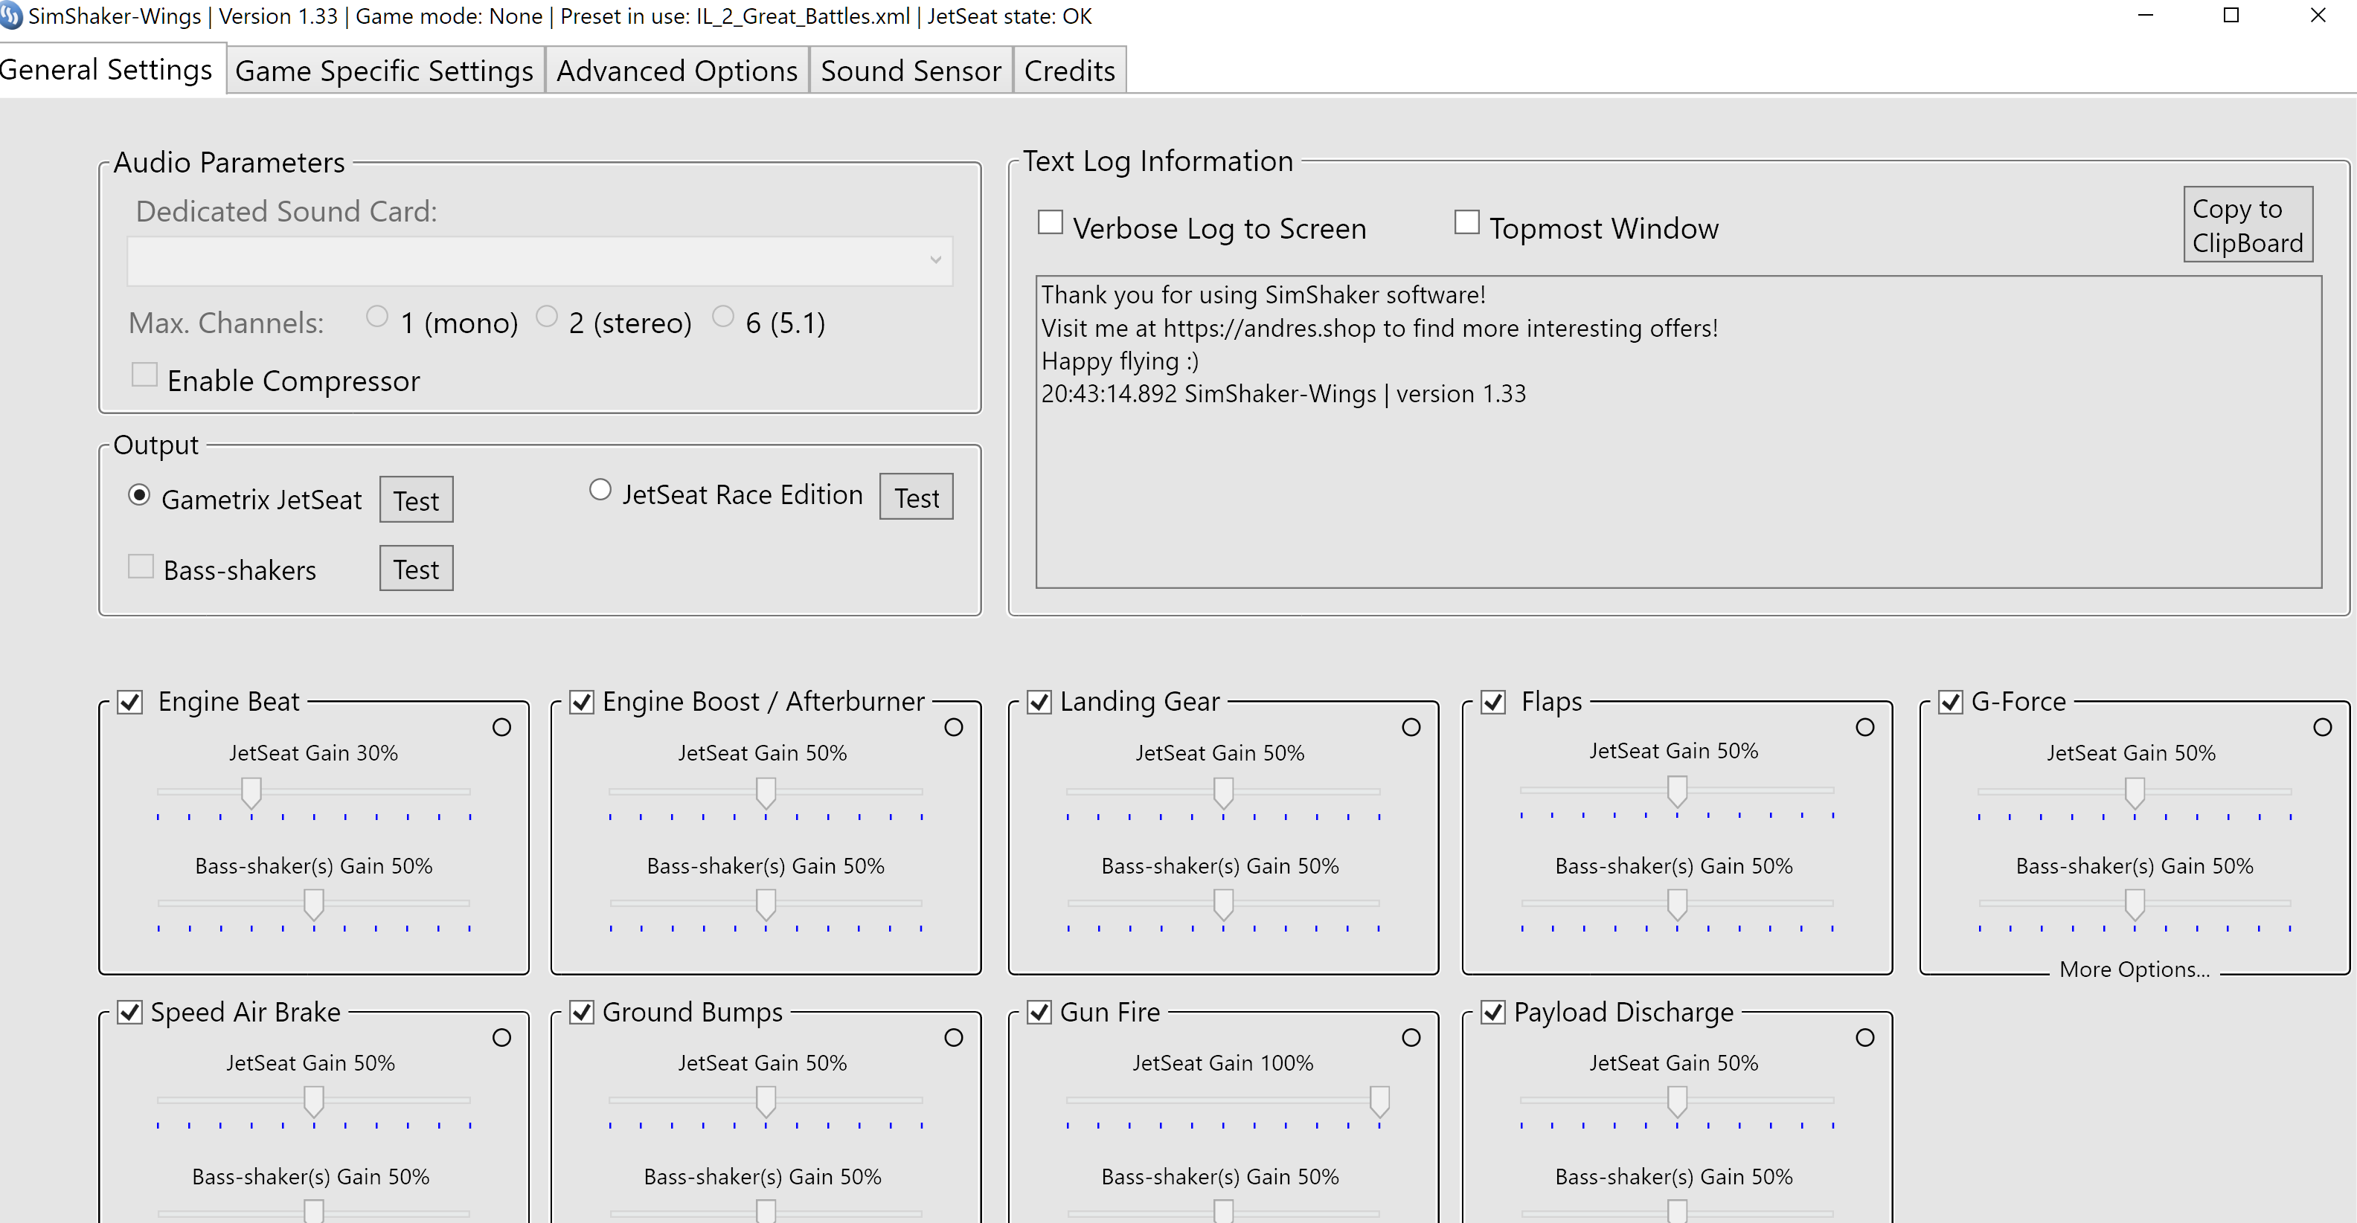
Task: Click Copy to ClipBoard button
Action: click(x=2248, y=225)
